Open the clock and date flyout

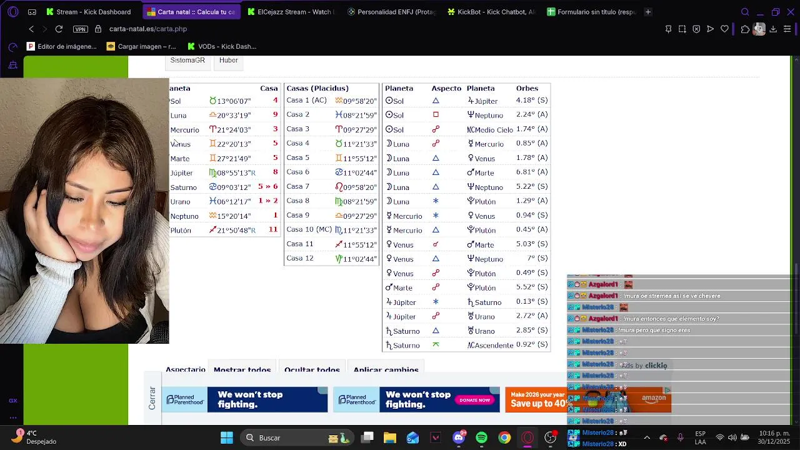pos(774,437)
